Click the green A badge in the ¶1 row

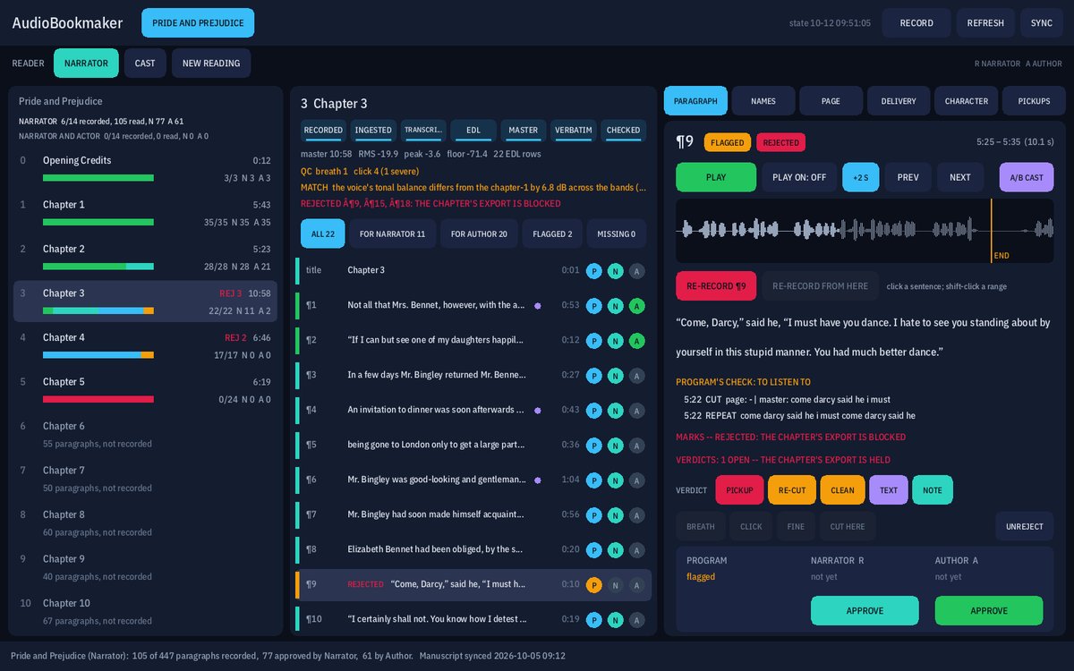[x=636, y=305]
